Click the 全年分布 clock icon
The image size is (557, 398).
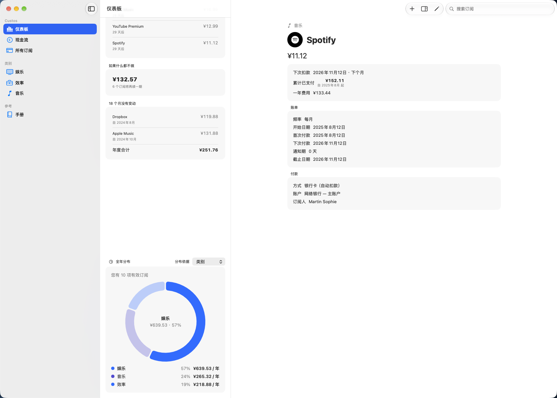(x=111, y=262)
